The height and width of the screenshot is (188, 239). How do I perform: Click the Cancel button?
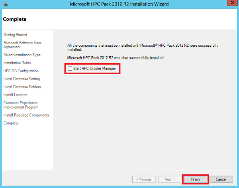[x=221, y=179]
